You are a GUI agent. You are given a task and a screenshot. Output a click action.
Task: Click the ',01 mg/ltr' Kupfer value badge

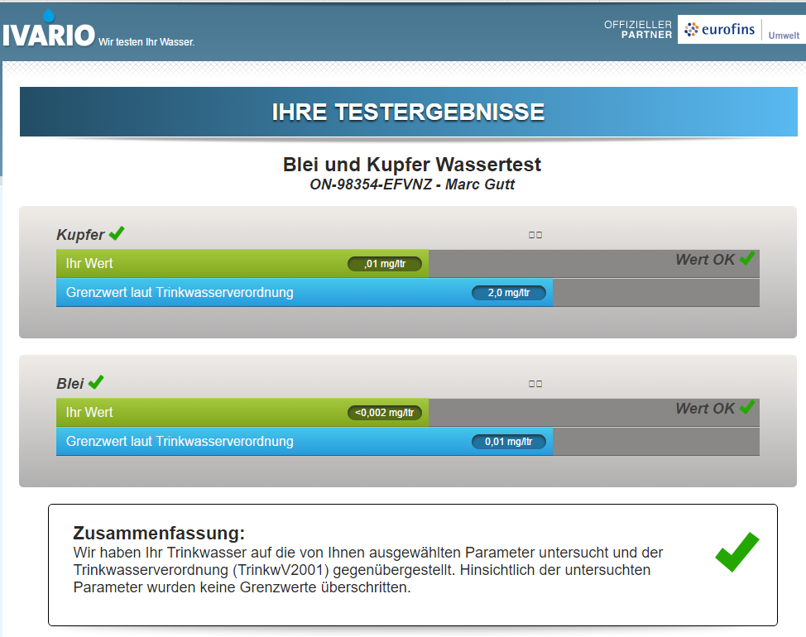click(385, 264)
